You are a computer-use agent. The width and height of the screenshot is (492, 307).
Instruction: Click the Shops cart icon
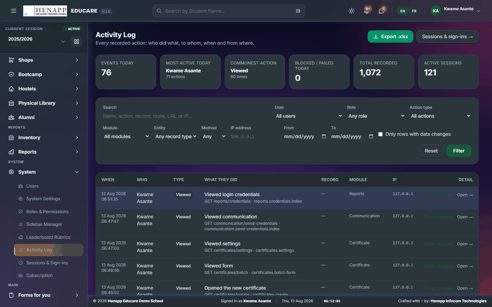[x=11, y=60]
